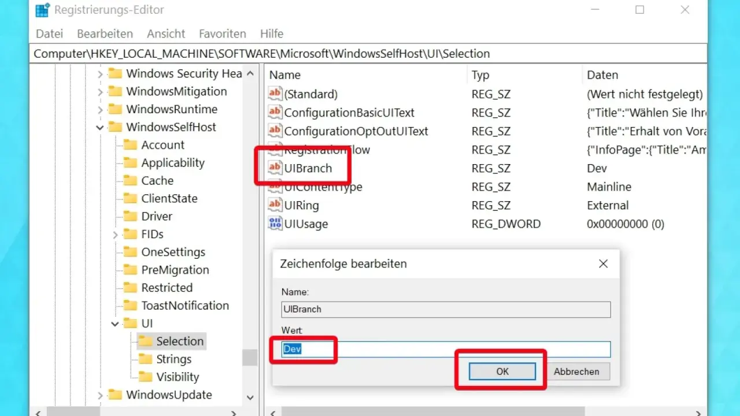The height and width of the screenshot is (416, 740).
Task: Cancel the dialog with Abbrechen
Action: [x=576, y=372]
